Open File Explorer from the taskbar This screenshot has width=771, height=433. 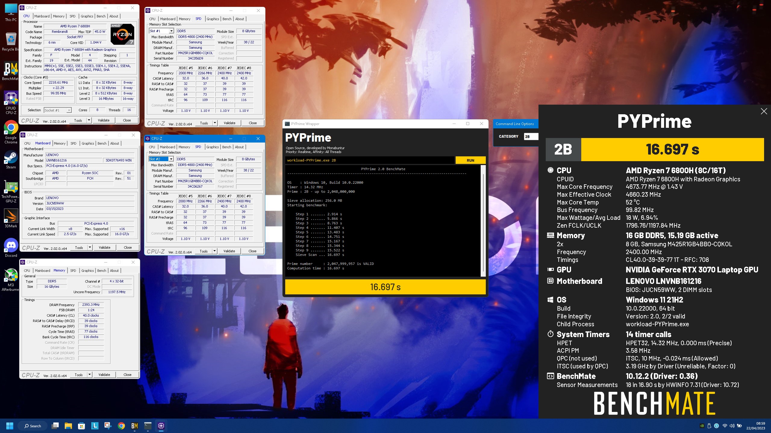[68, 426]
